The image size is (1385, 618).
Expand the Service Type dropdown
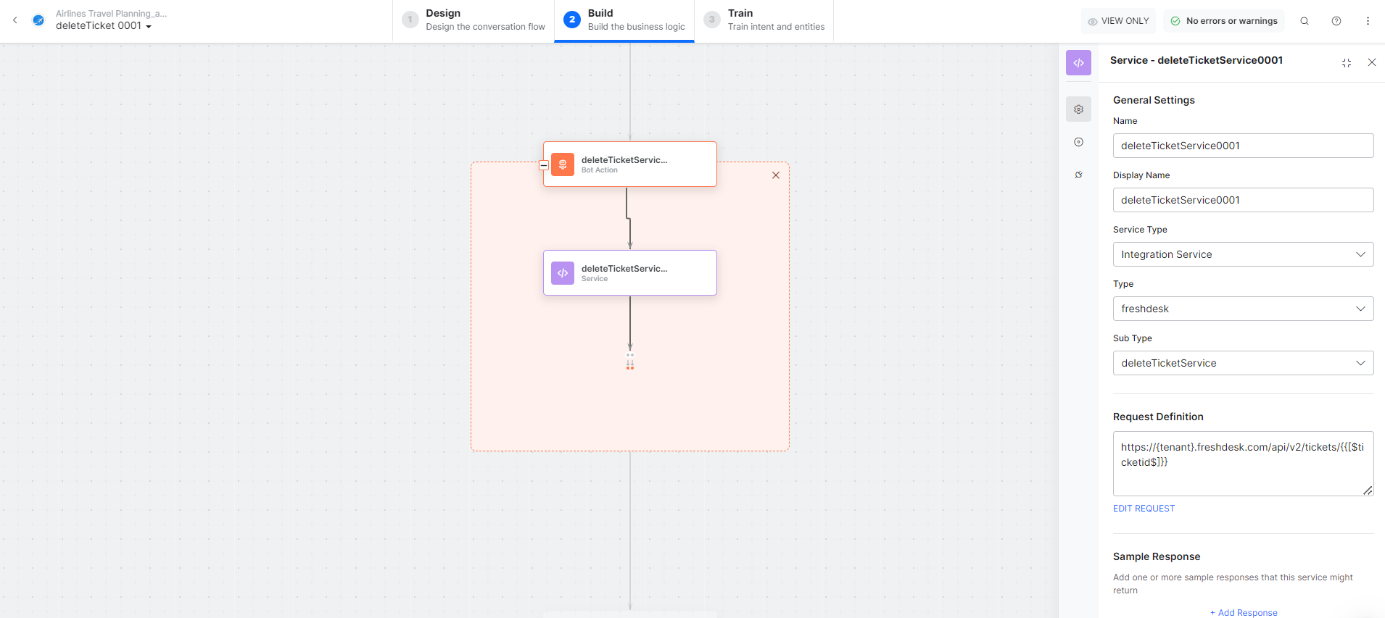[1242, 254]
